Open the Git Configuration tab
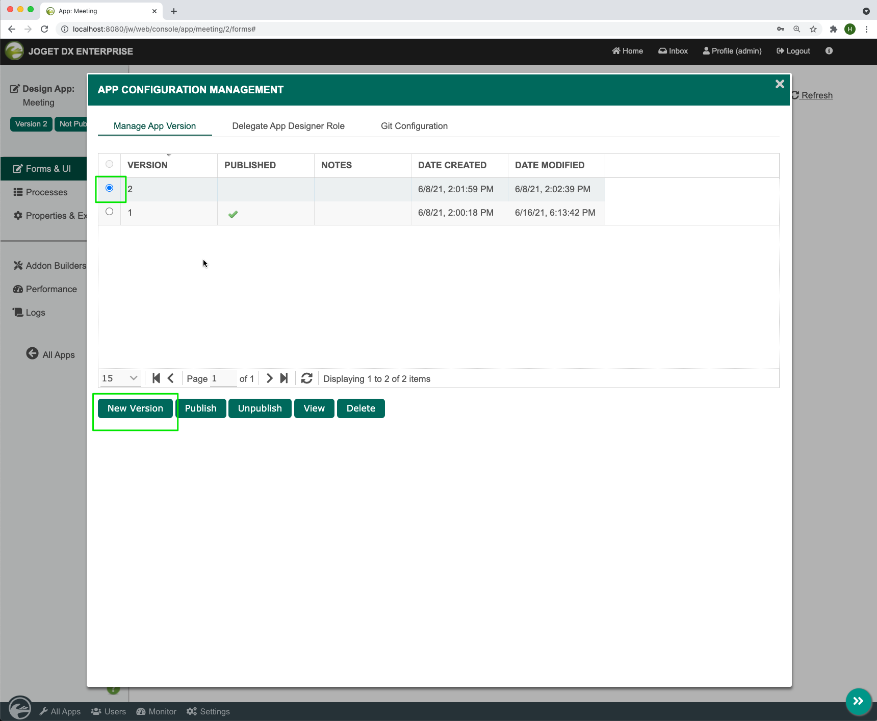877x721 pixels. [414, 126]
